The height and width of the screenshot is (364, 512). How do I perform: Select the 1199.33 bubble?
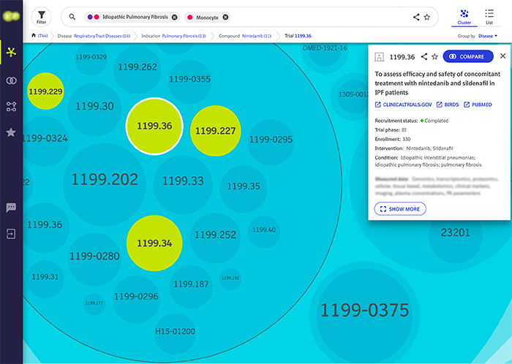[x=183, y=185]
